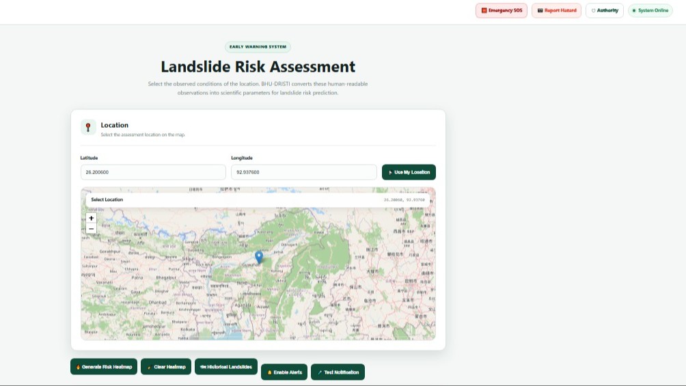
Task: Enable Alerts
Action: coord(284,372)
